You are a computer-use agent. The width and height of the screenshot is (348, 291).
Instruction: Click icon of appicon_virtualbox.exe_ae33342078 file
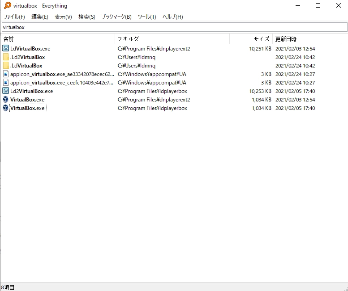coord(6,74)
